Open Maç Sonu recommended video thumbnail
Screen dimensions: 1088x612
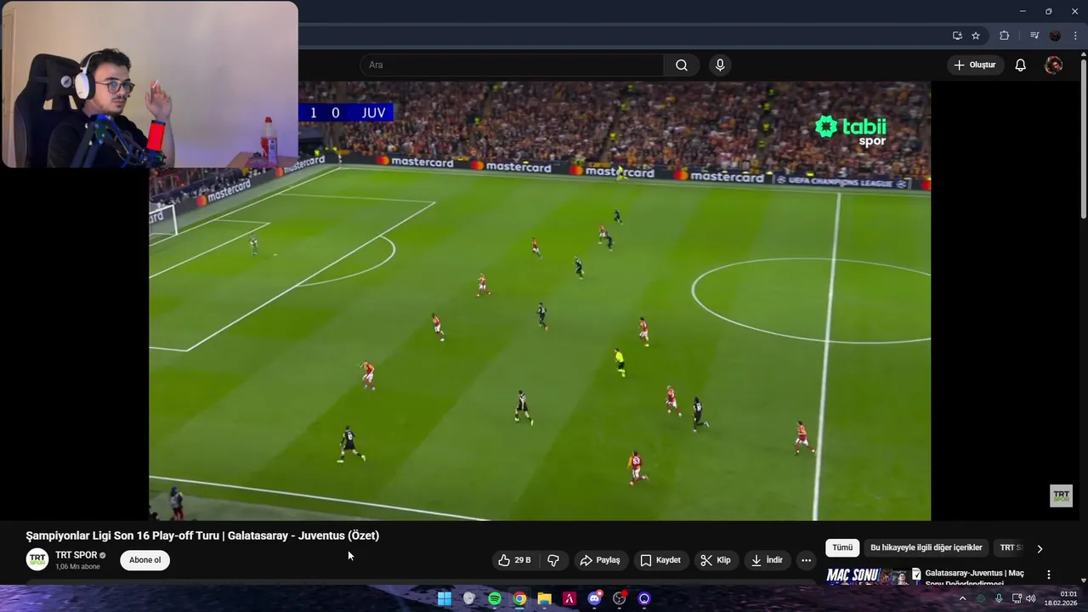pos(868,576)
